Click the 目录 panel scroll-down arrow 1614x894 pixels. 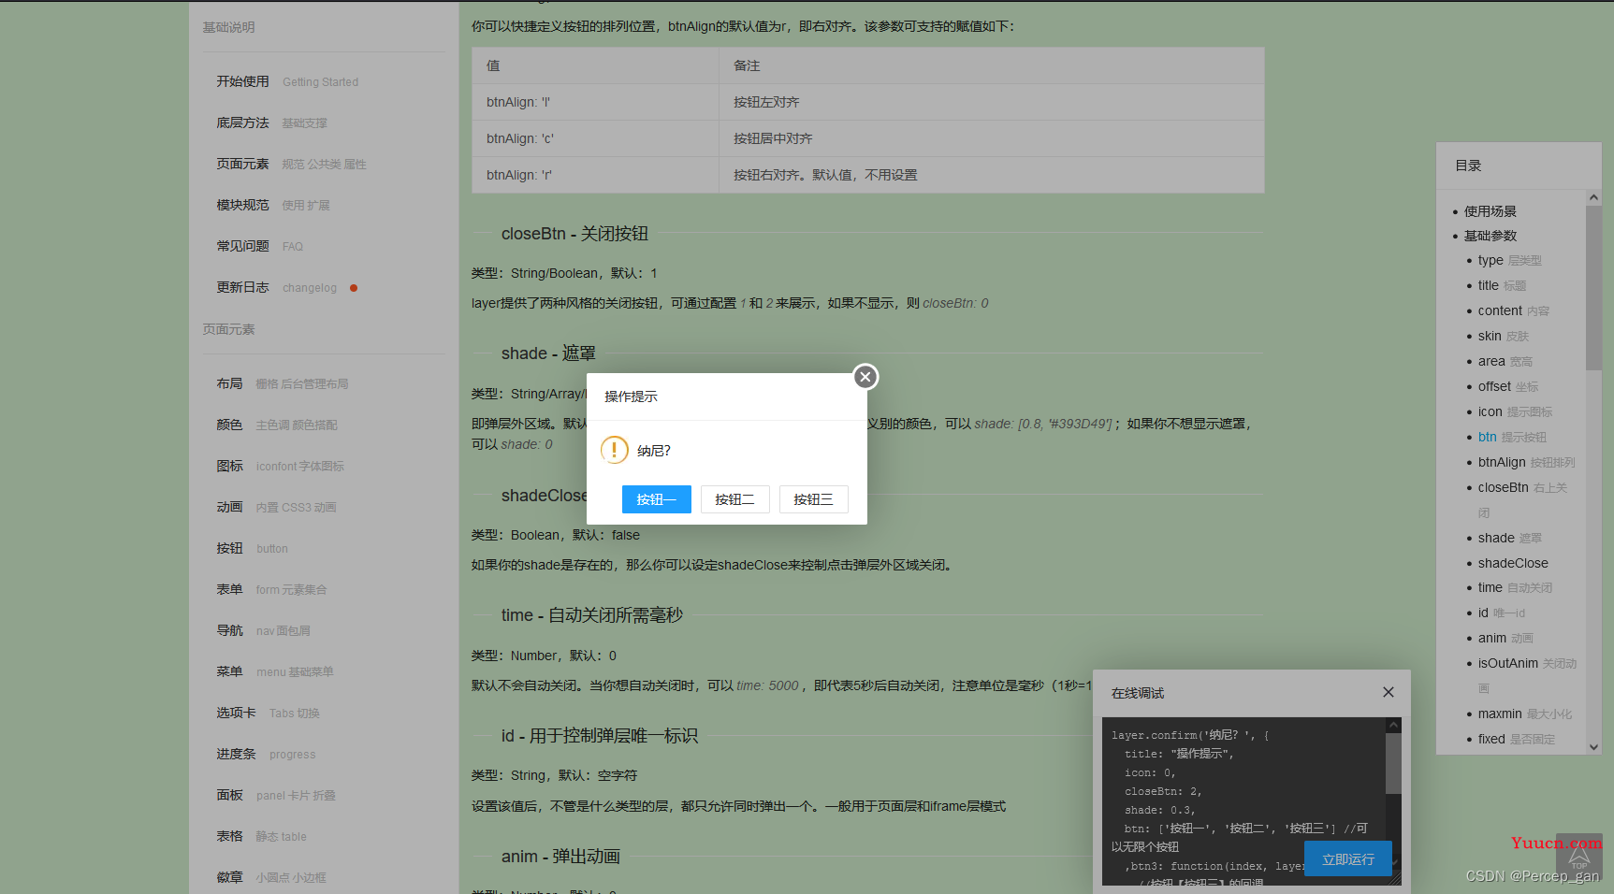tap(1593, 746)
